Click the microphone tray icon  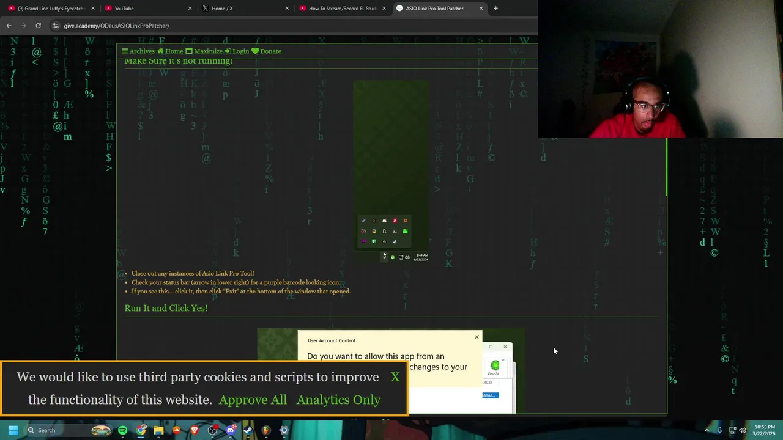[x=719, y=430]
